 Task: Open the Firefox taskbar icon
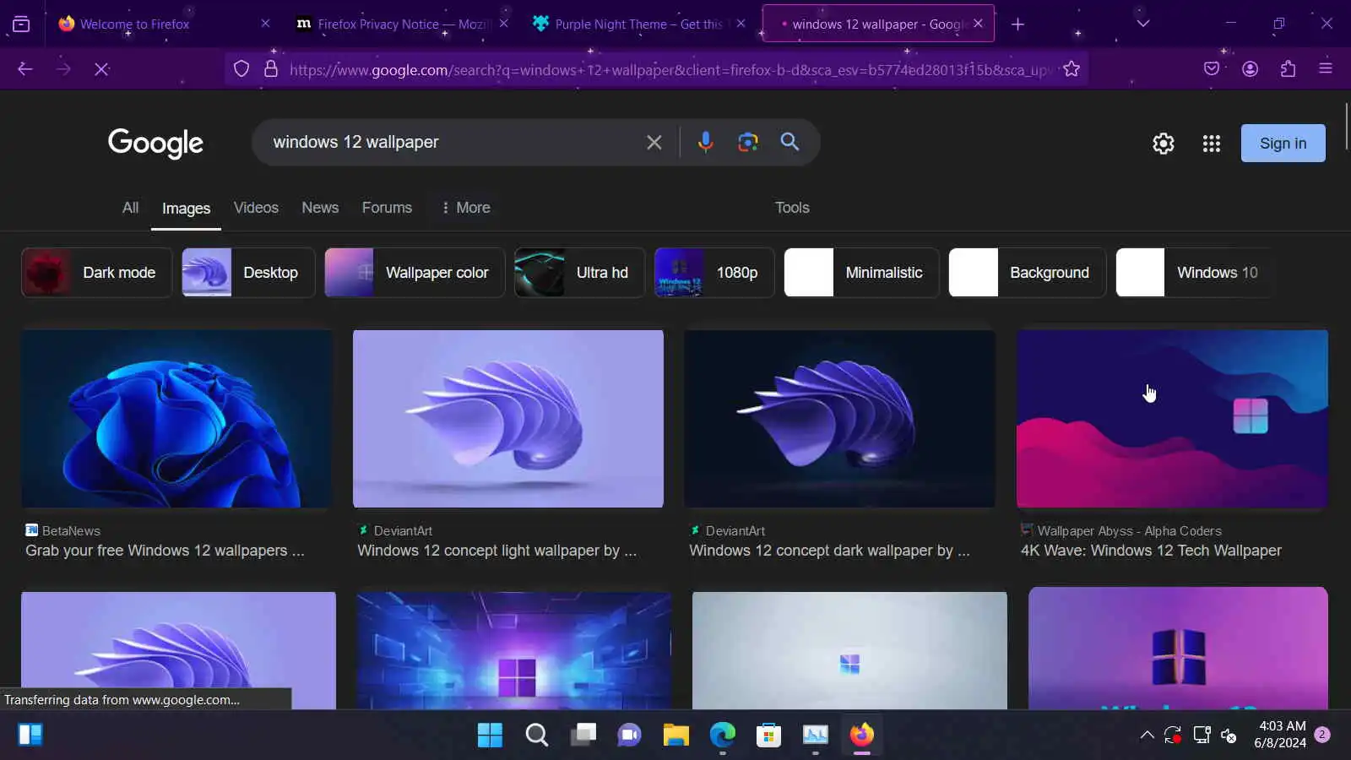tap(861, 735)
